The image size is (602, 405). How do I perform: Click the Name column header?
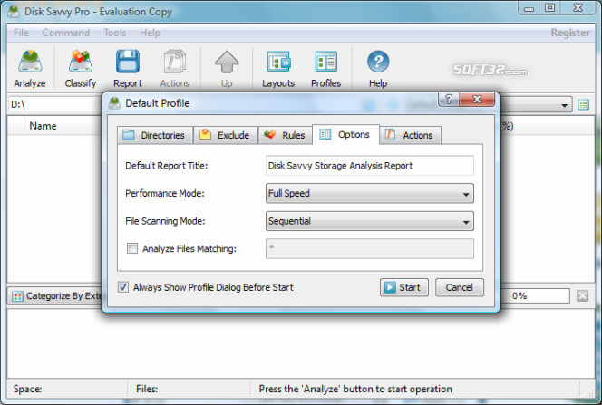pos(43,126)
